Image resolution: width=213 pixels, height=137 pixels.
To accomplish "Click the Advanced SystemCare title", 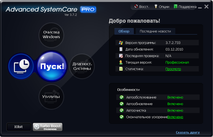I will (41, 10).
